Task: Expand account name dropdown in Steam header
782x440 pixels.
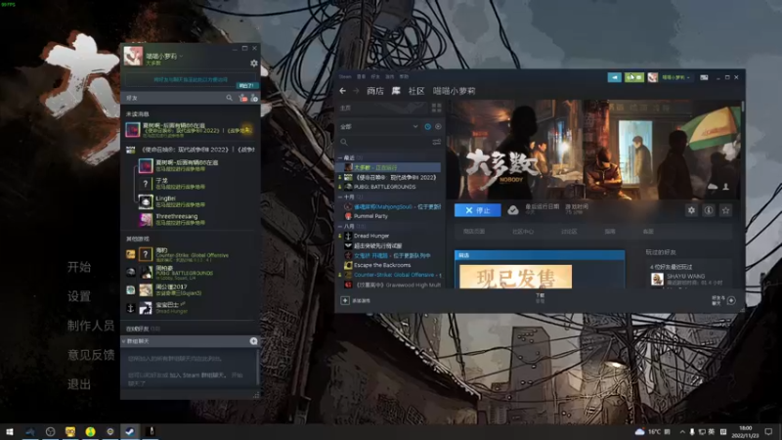Action: [x=688, y=77]
